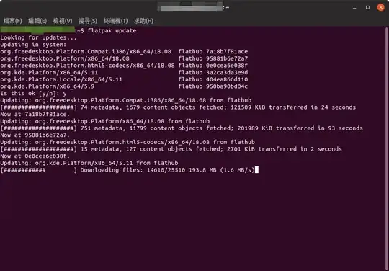Click the 'Now at 95881b6e72a7.' line

tap(35, 135)
